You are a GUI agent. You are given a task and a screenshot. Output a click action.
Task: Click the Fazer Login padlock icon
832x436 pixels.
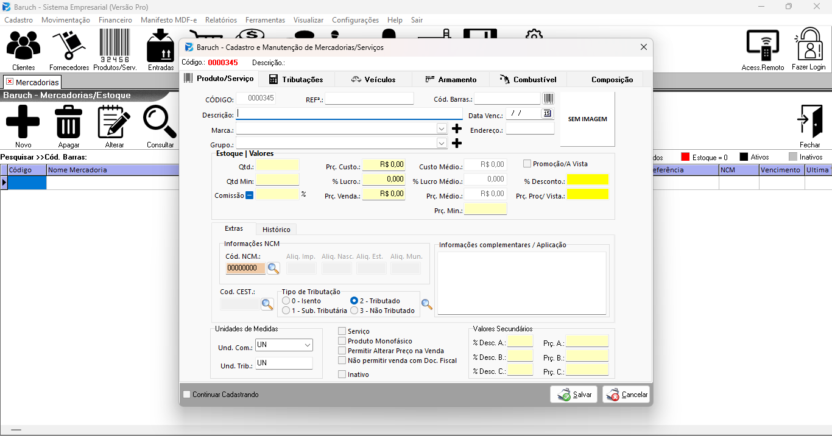[x=809, y=50]
